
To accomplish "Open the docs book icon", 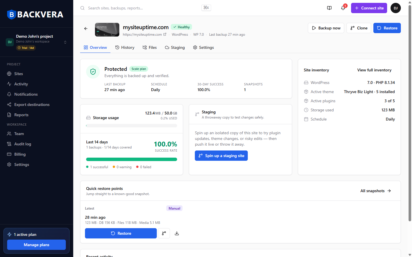I will click(329, 8).
